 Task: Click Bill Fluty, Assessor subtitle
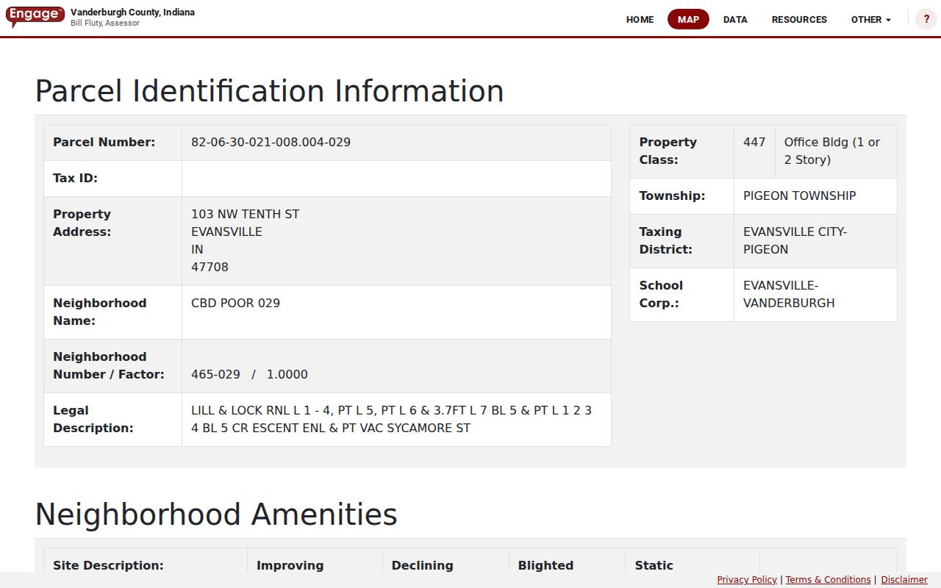(x=105, y=24)
